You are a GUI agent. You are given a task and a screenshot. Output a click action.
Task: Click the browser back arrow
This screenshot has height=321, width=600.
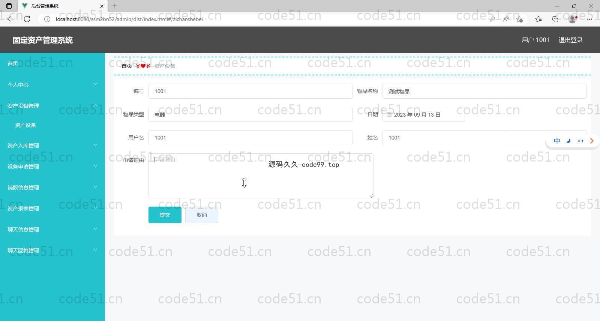point(10,19)
